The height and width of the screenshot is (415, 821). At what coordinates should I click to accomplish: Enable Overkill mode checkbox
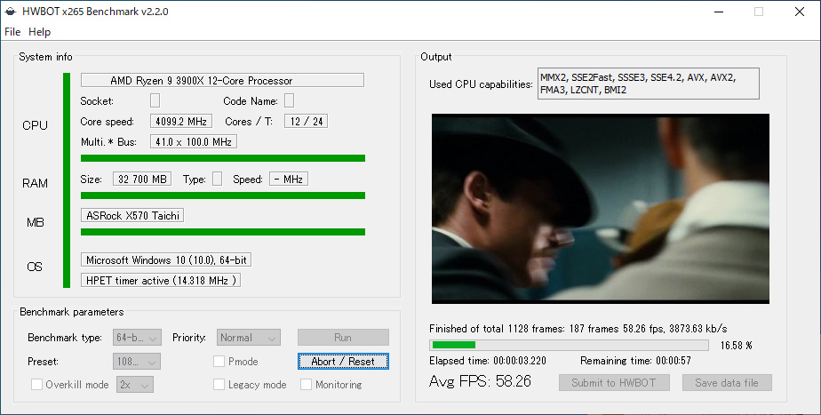click(x=36, y=384)
